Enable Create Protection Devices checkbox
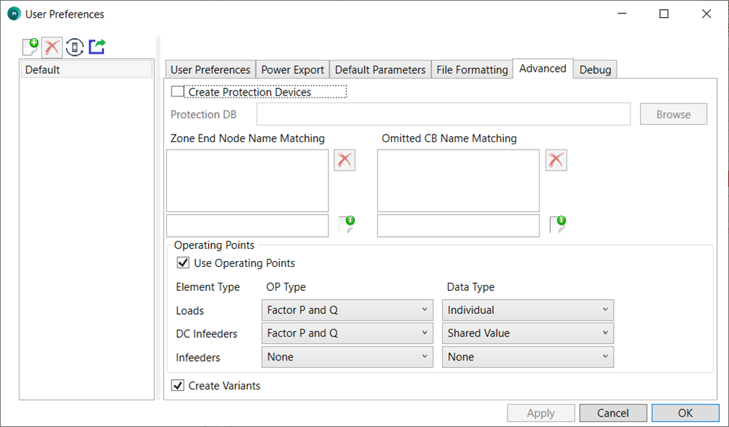This screenshot has height=427, width=729. [177, 92]
